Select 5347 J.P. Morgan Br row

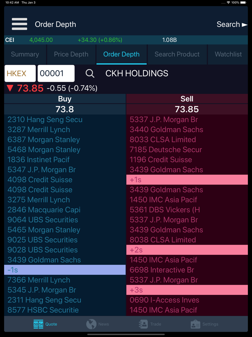[65, 170]
